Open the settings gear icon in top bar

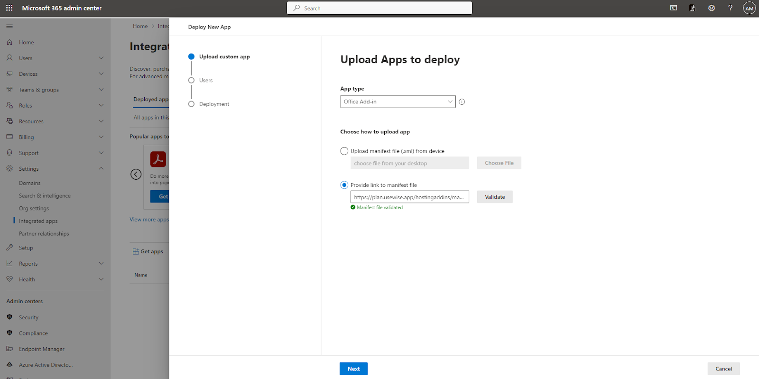click(x=712, y=8)
